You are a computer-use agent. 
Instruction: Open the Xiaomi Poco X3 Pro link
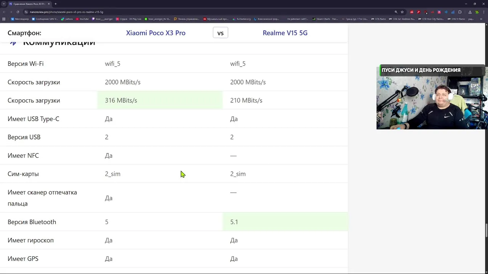point(156,33)
